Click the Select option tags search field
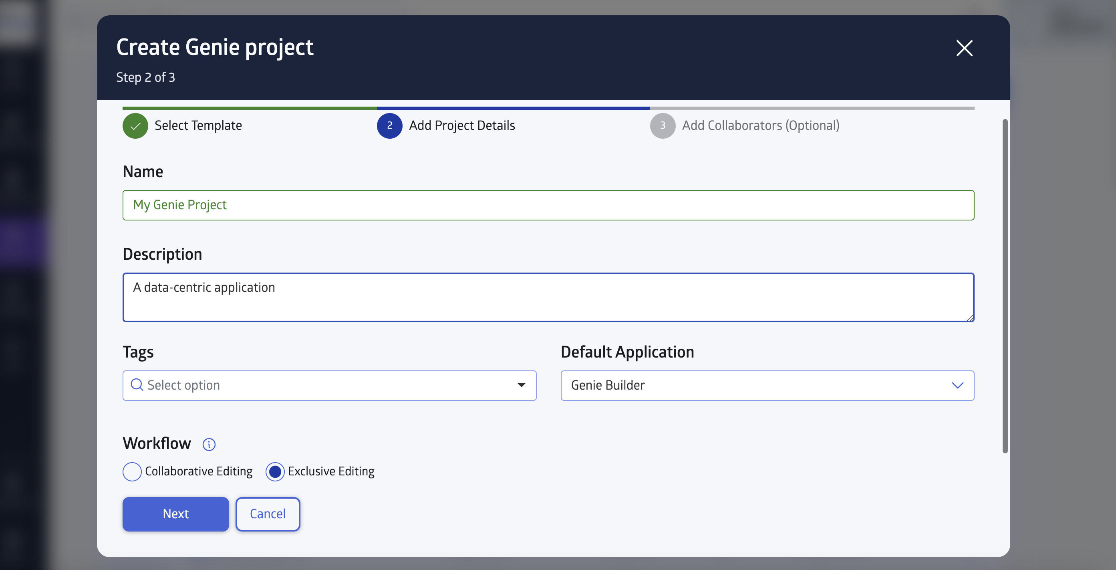 click(x=329, y=385)
